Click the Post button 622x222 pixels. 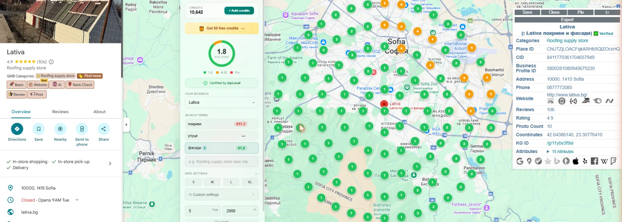point(37,94)
